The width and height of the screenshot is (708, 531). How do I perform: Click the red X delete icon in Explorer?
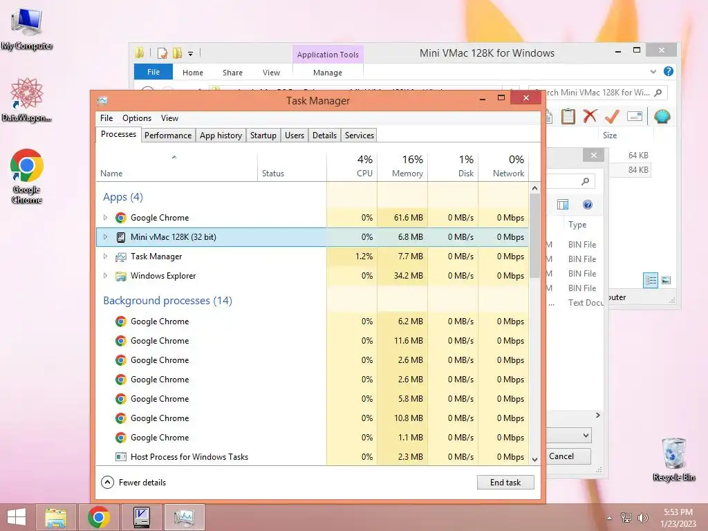click(590, 116)
